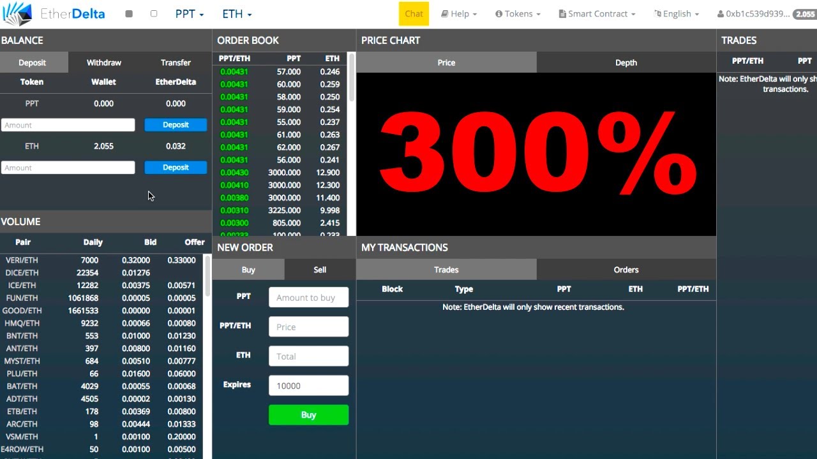Click the order priced 0.00430

(280, 173)
